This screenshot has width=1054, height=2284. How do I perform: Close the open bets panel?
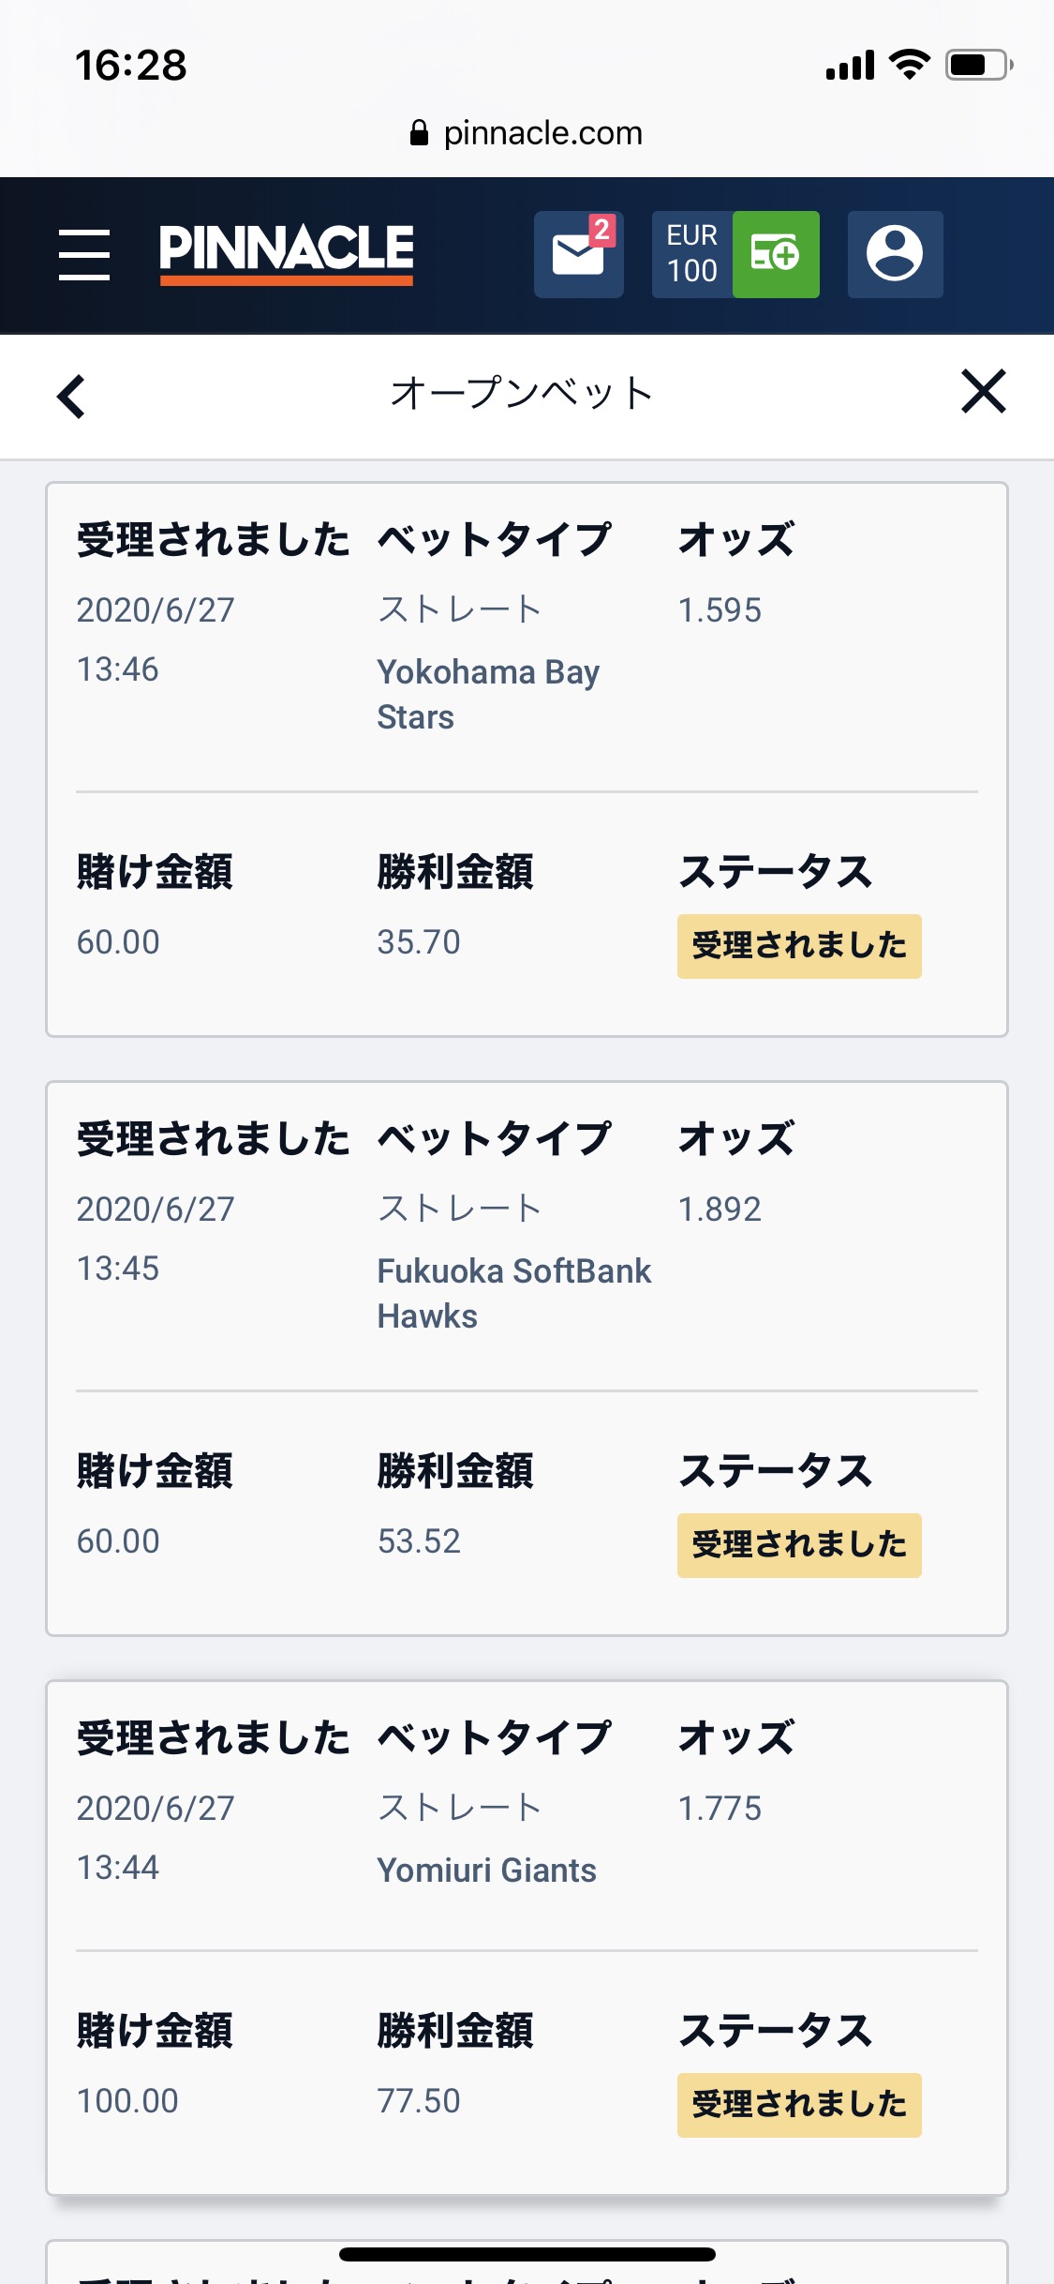click(x=984, y=391)
